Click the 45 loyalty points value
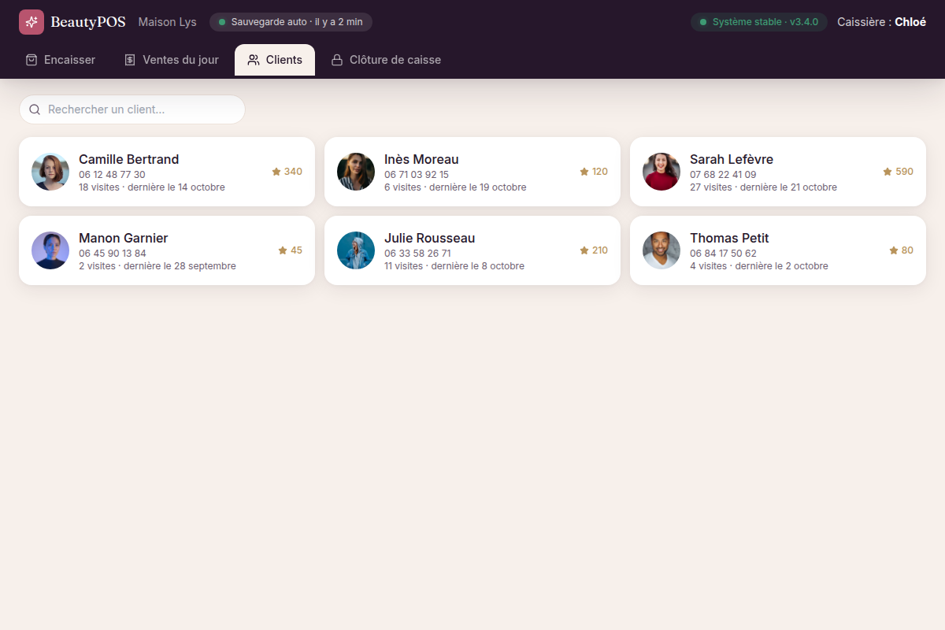Image resolution: width=945 pixels, height=630 pixels. 296,250
